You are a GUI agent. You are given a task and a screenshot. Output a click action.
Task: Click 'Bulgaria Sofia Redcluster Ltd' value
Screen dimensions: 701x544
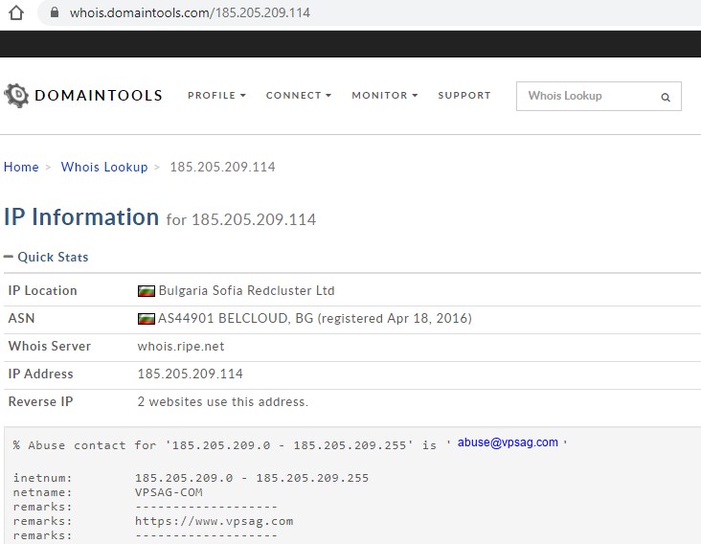[x=246, y=290]
